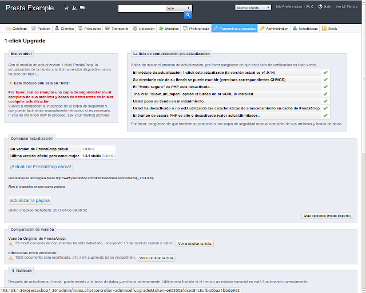Click the Clientes person icon
The width and height of the screenshot is (366, 293).
(x=57, y=29)
